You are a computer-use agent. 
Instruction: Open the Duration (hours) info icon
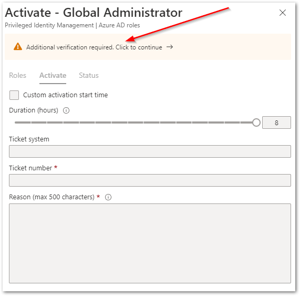66,110
